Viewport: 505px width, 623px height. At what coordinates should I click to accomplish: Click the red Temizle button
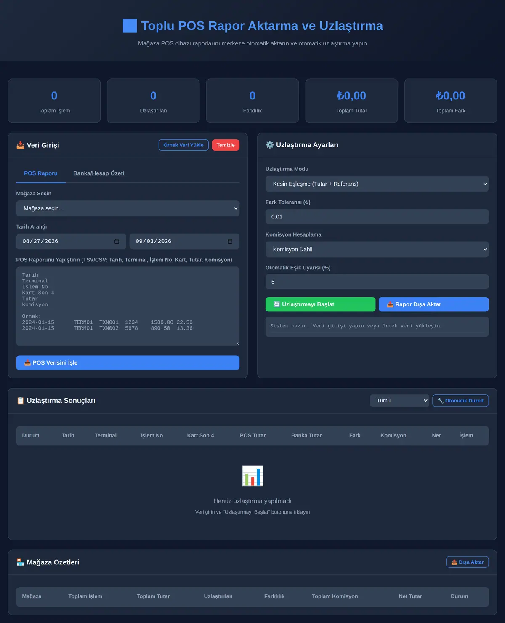(x=226, y=145)
